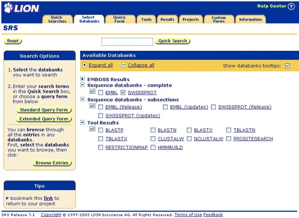Open the Query Form tab
299x218 pixels.
click(x=120, y=19)
